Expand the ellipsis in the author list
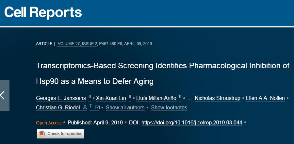 coord(189,98)
